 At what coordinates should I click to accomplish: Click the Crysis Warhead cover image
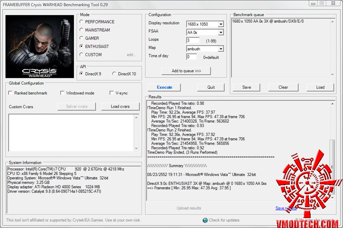click(x=40, y=46)
